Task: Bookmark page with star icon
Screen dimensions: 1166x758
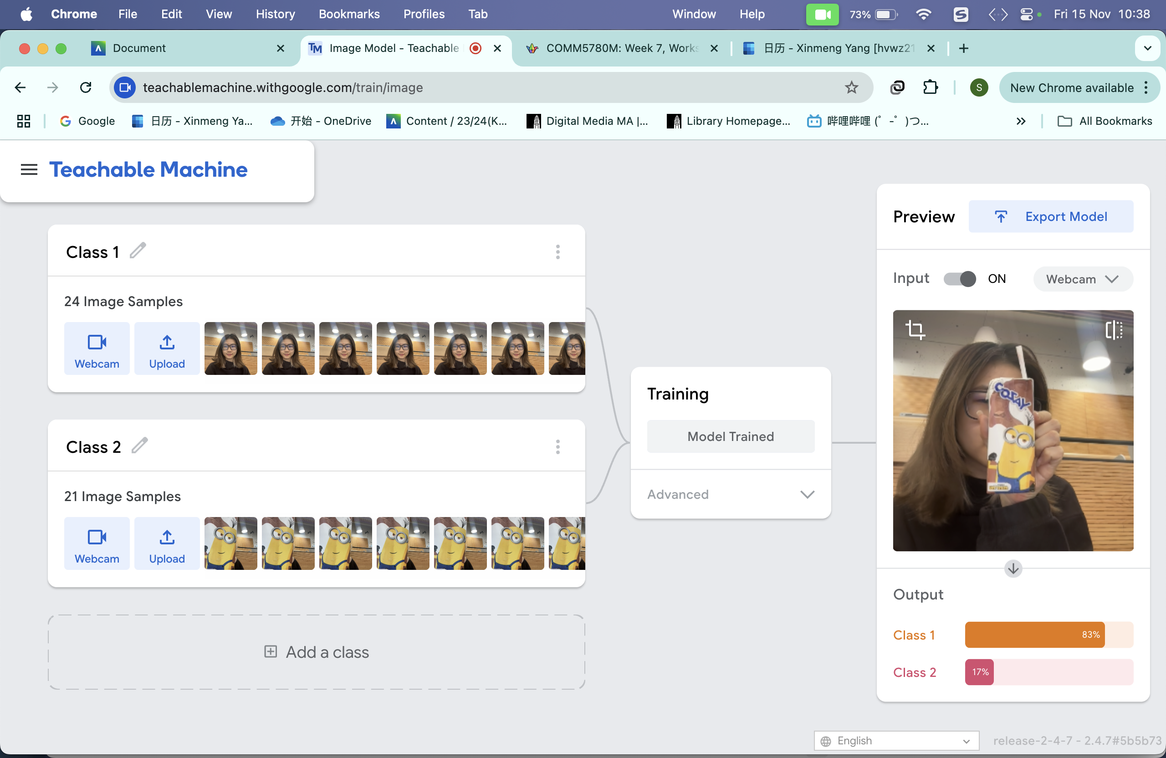Action: coord(851,88)
